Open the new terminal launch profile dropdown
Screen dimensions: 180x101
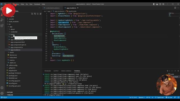coord(169,71)
